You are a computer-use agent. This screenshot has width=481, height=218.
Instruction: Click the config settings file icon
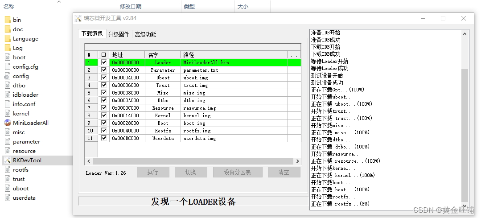click(7, 76)
